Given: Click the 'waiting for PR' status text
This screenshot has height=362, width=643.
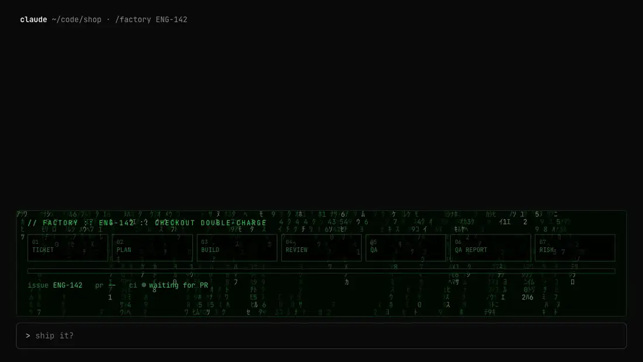Looking at the screenshot, I should 178,285.
